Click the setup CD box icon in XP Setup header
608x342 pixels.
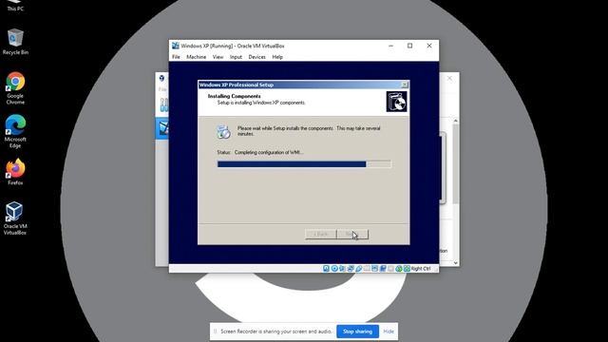click(396, 102)
